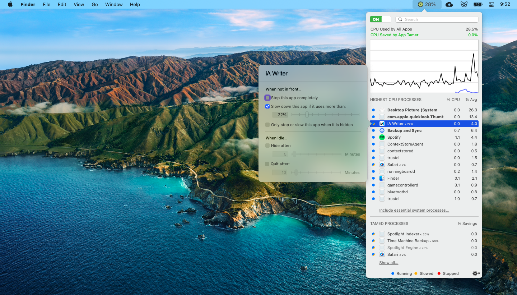Click status dot beside Spotify
Image resolution: width=517 pixels, height=295 pixels.
(373, 137)
